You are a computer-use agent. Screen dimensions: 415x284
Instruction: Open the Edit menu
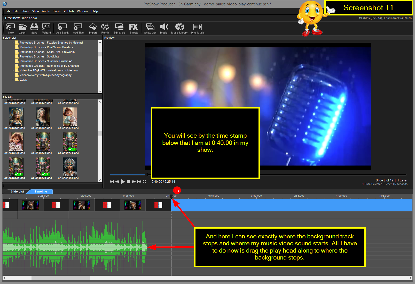tap(16, 11)
